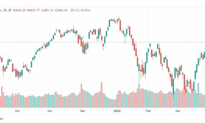Select the open price value O4624.20
The image size is (205, 123).
pyautogui.click(x=19, y=10)
